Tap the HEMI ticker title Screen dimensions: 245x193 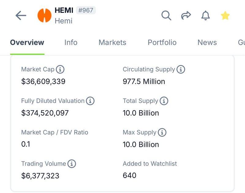click(64, 10)
